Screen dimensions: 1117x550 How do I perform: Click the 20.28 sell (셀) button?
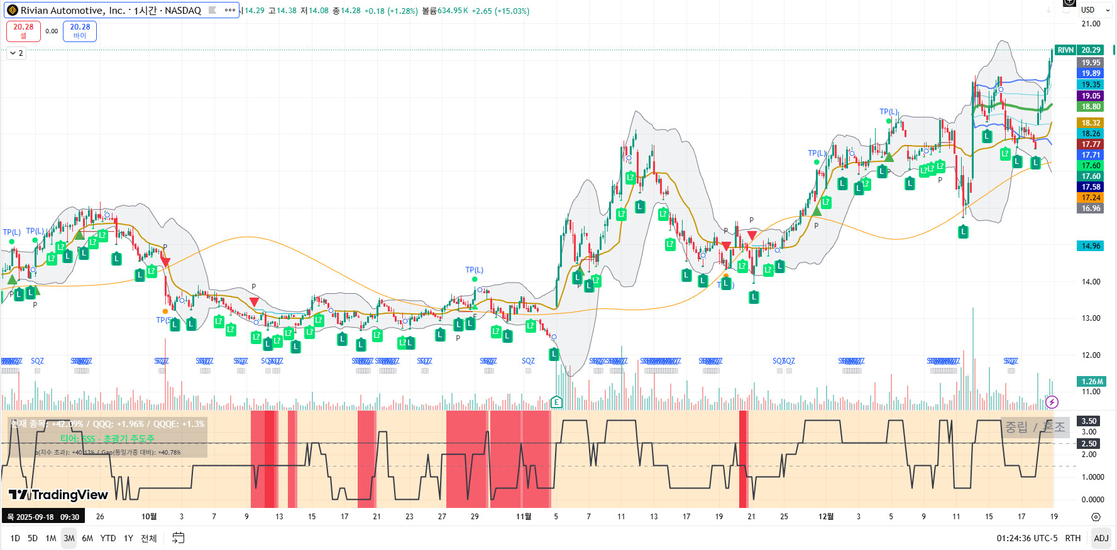click(23, 31)
